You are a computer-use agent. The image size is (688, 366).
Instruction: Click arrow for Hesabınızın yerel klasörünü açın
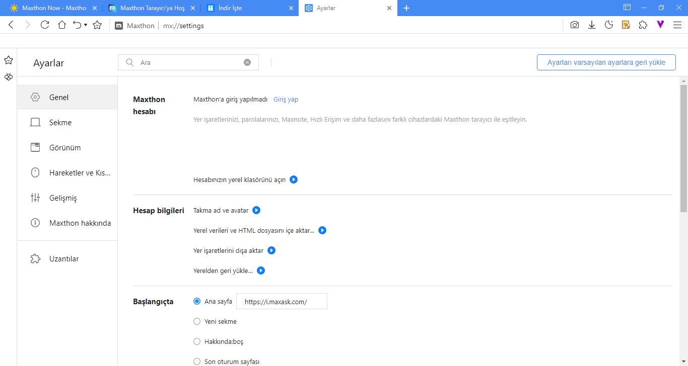point(294,179)
